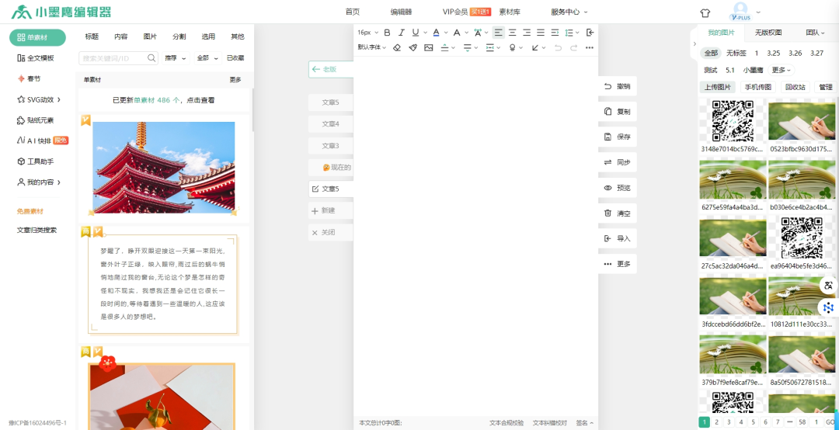Open 贴纸元素 in the sidebar
Screen dimensions: 839x430
point(36,120)
